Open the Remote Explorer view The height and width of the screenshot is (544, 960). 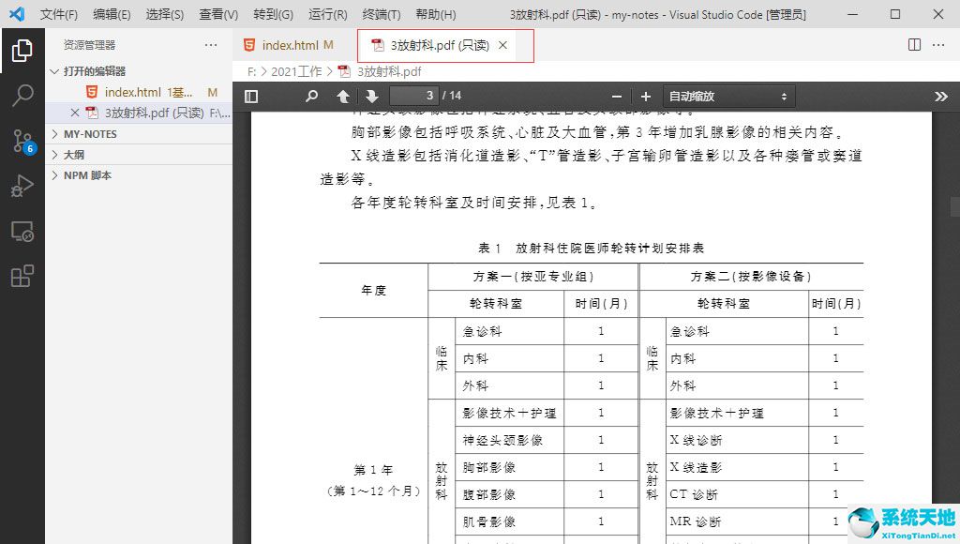pyautogui.click(x=22, y=232)
